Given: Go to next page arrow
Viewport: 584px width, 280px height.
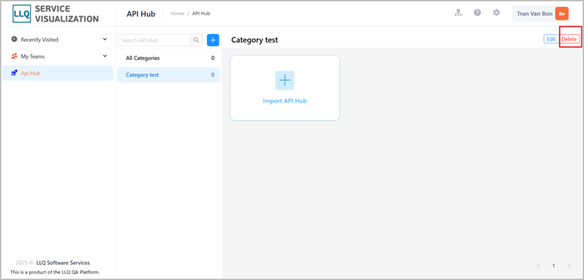Looking at the screenshot, I should point(569,265).
